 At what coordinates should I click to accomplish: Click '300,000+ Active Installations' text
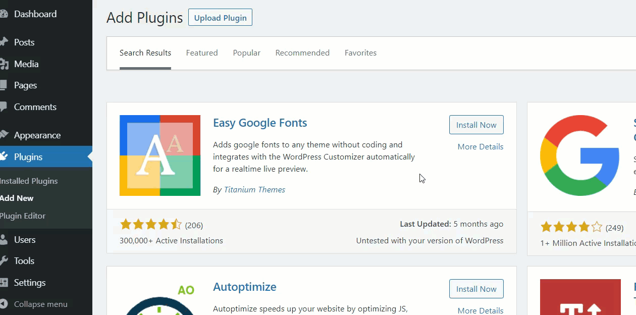click(x=171, y=241)
